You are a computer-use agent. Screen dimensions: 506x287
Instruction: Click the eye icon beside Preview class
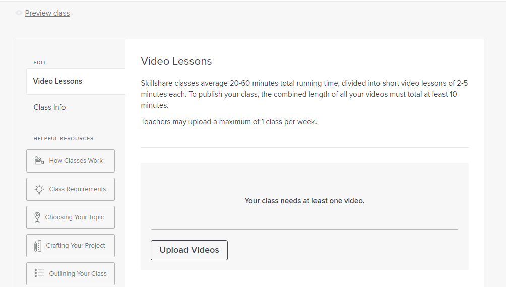[x=19, y=13]
